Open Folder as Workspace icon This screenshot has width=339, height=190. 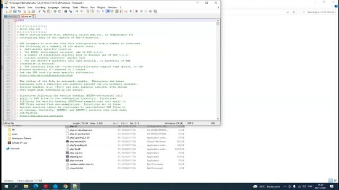coord(126,11)
